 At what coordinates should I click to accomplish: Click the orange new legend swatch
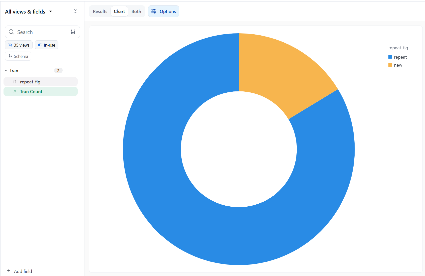[x=390, y=65]
